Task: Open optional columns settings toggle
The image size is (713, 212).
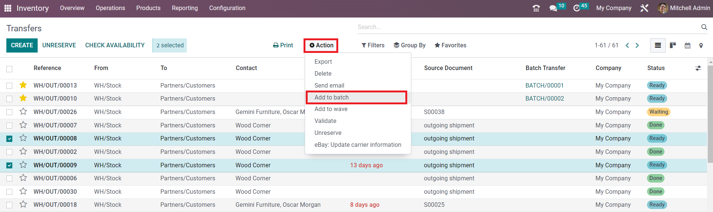Action: [698, 68]
